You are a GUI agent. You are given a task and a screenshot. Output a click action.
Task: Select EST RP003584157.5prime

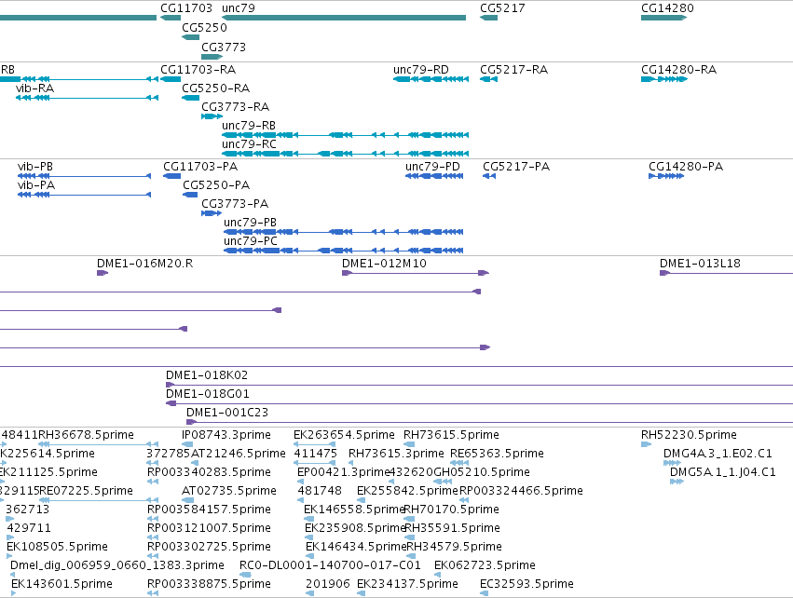coord(153,519)
